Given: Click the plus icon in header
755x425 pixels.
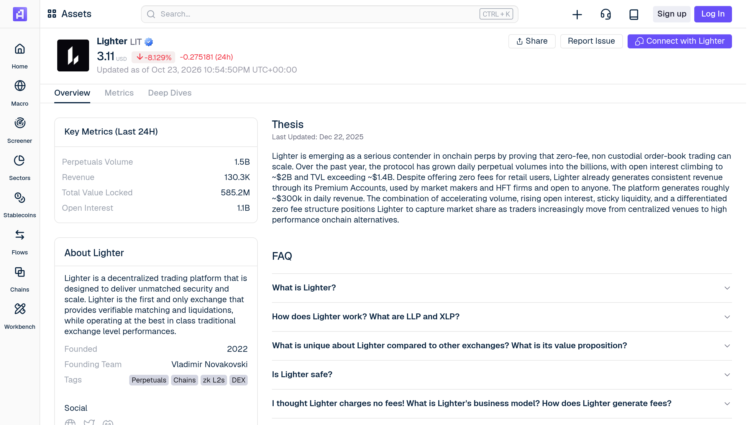Looking at the screenshot, I should [x=577, y=14].
